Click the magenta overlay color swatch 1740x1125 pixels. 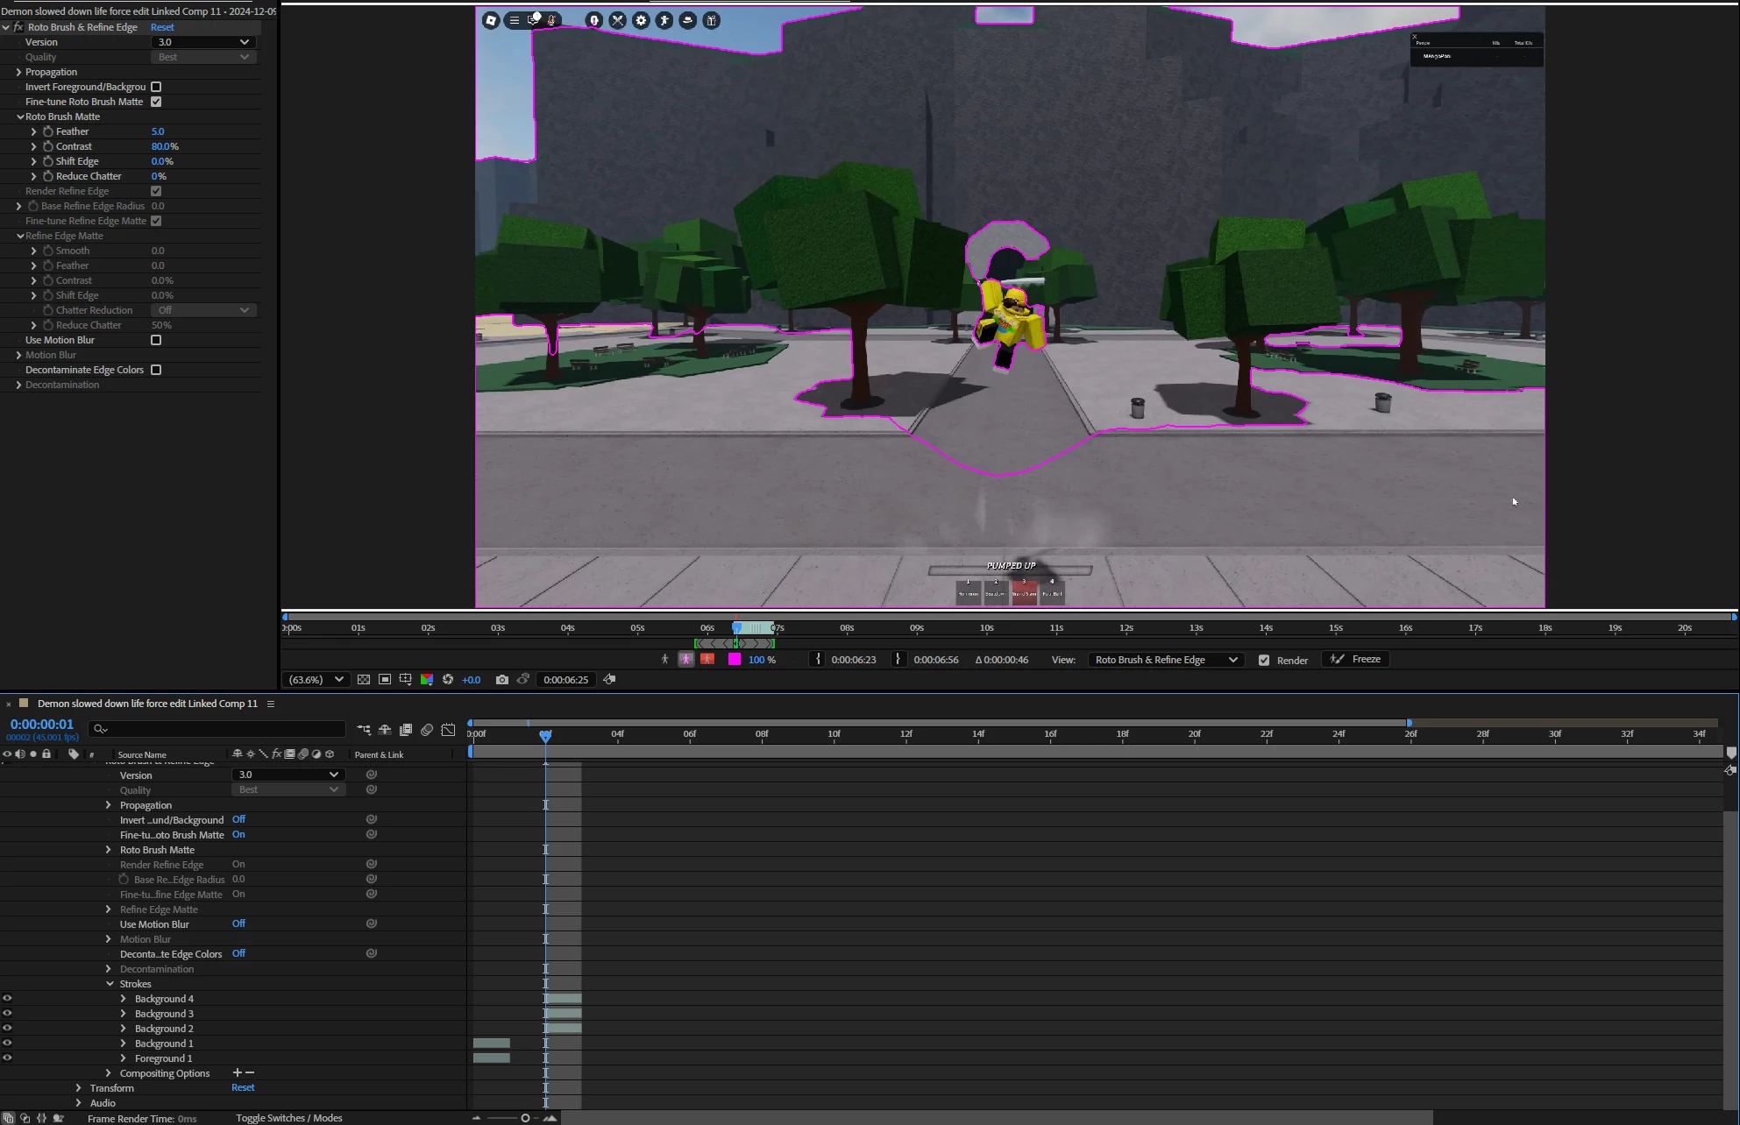point(734,660)
